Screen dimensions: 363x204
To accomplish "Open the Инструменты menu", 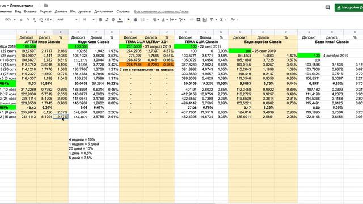I will click(x=81, y=11).
